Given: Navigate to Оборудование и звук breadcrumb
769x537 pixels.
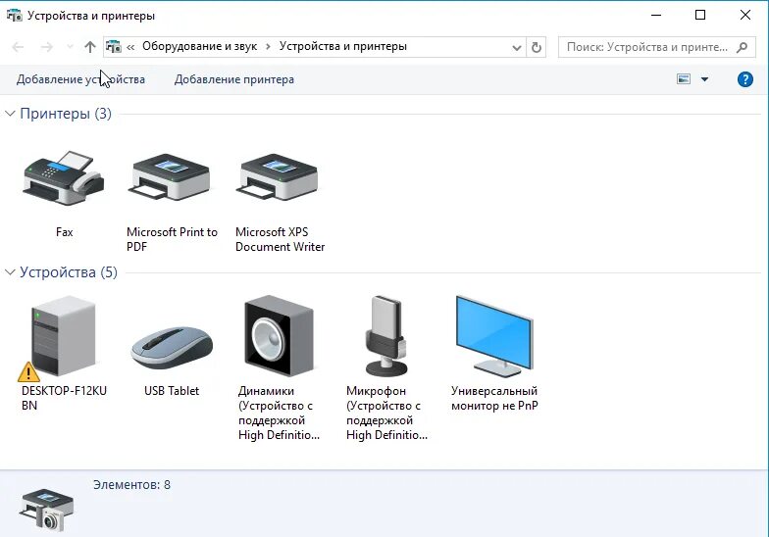Looking at the screenshot, I should (x=200, y=47).
